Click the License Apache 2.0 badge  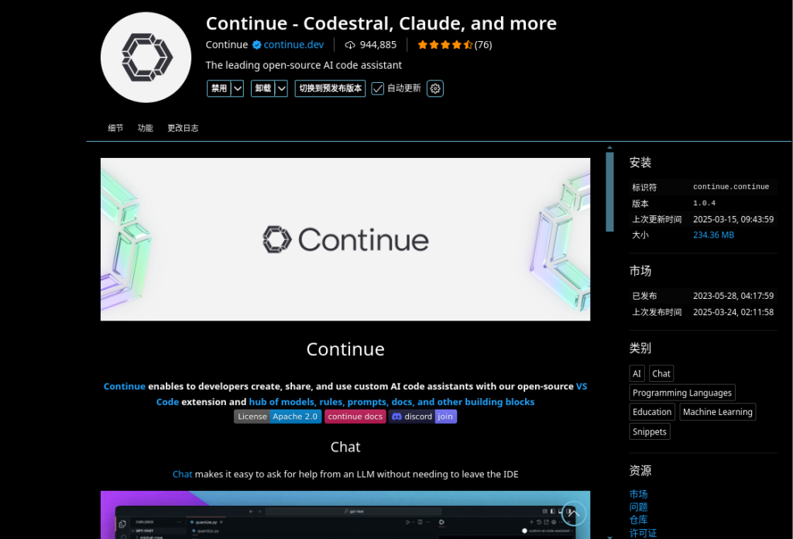[x=278, y=417]
